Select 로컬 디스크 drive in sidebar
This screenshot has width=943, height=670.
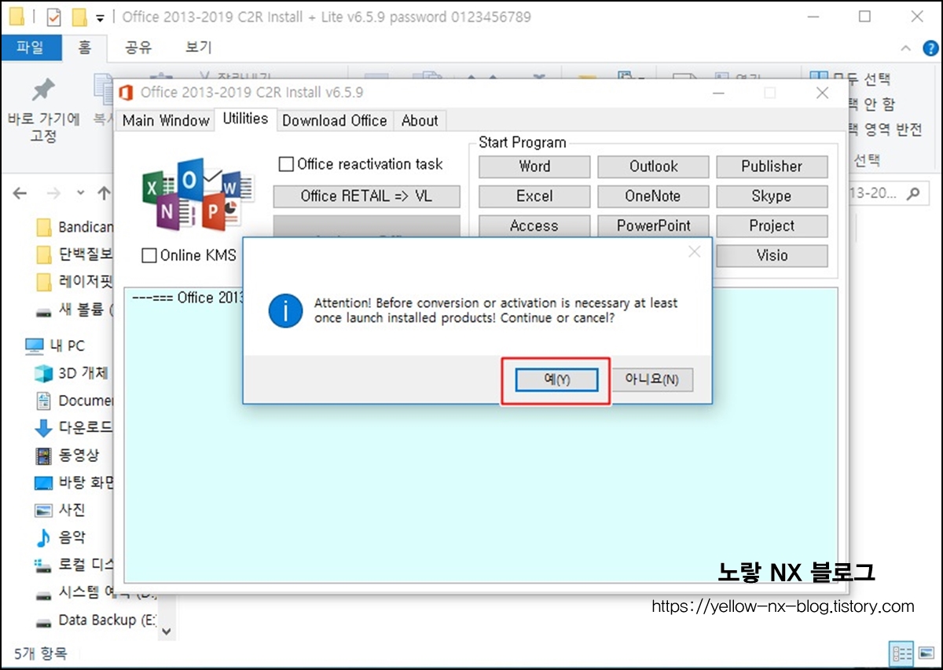75,565
